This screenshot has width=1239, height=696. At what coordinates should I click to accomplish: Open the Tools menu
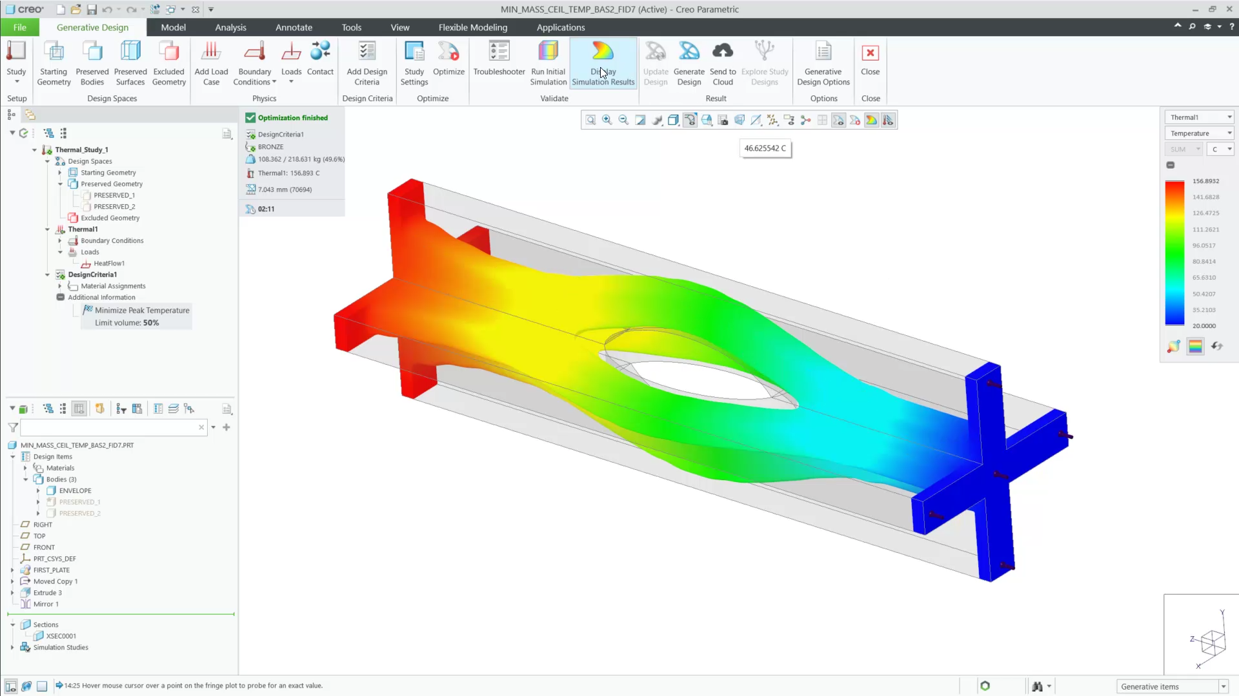coord(351,27)
